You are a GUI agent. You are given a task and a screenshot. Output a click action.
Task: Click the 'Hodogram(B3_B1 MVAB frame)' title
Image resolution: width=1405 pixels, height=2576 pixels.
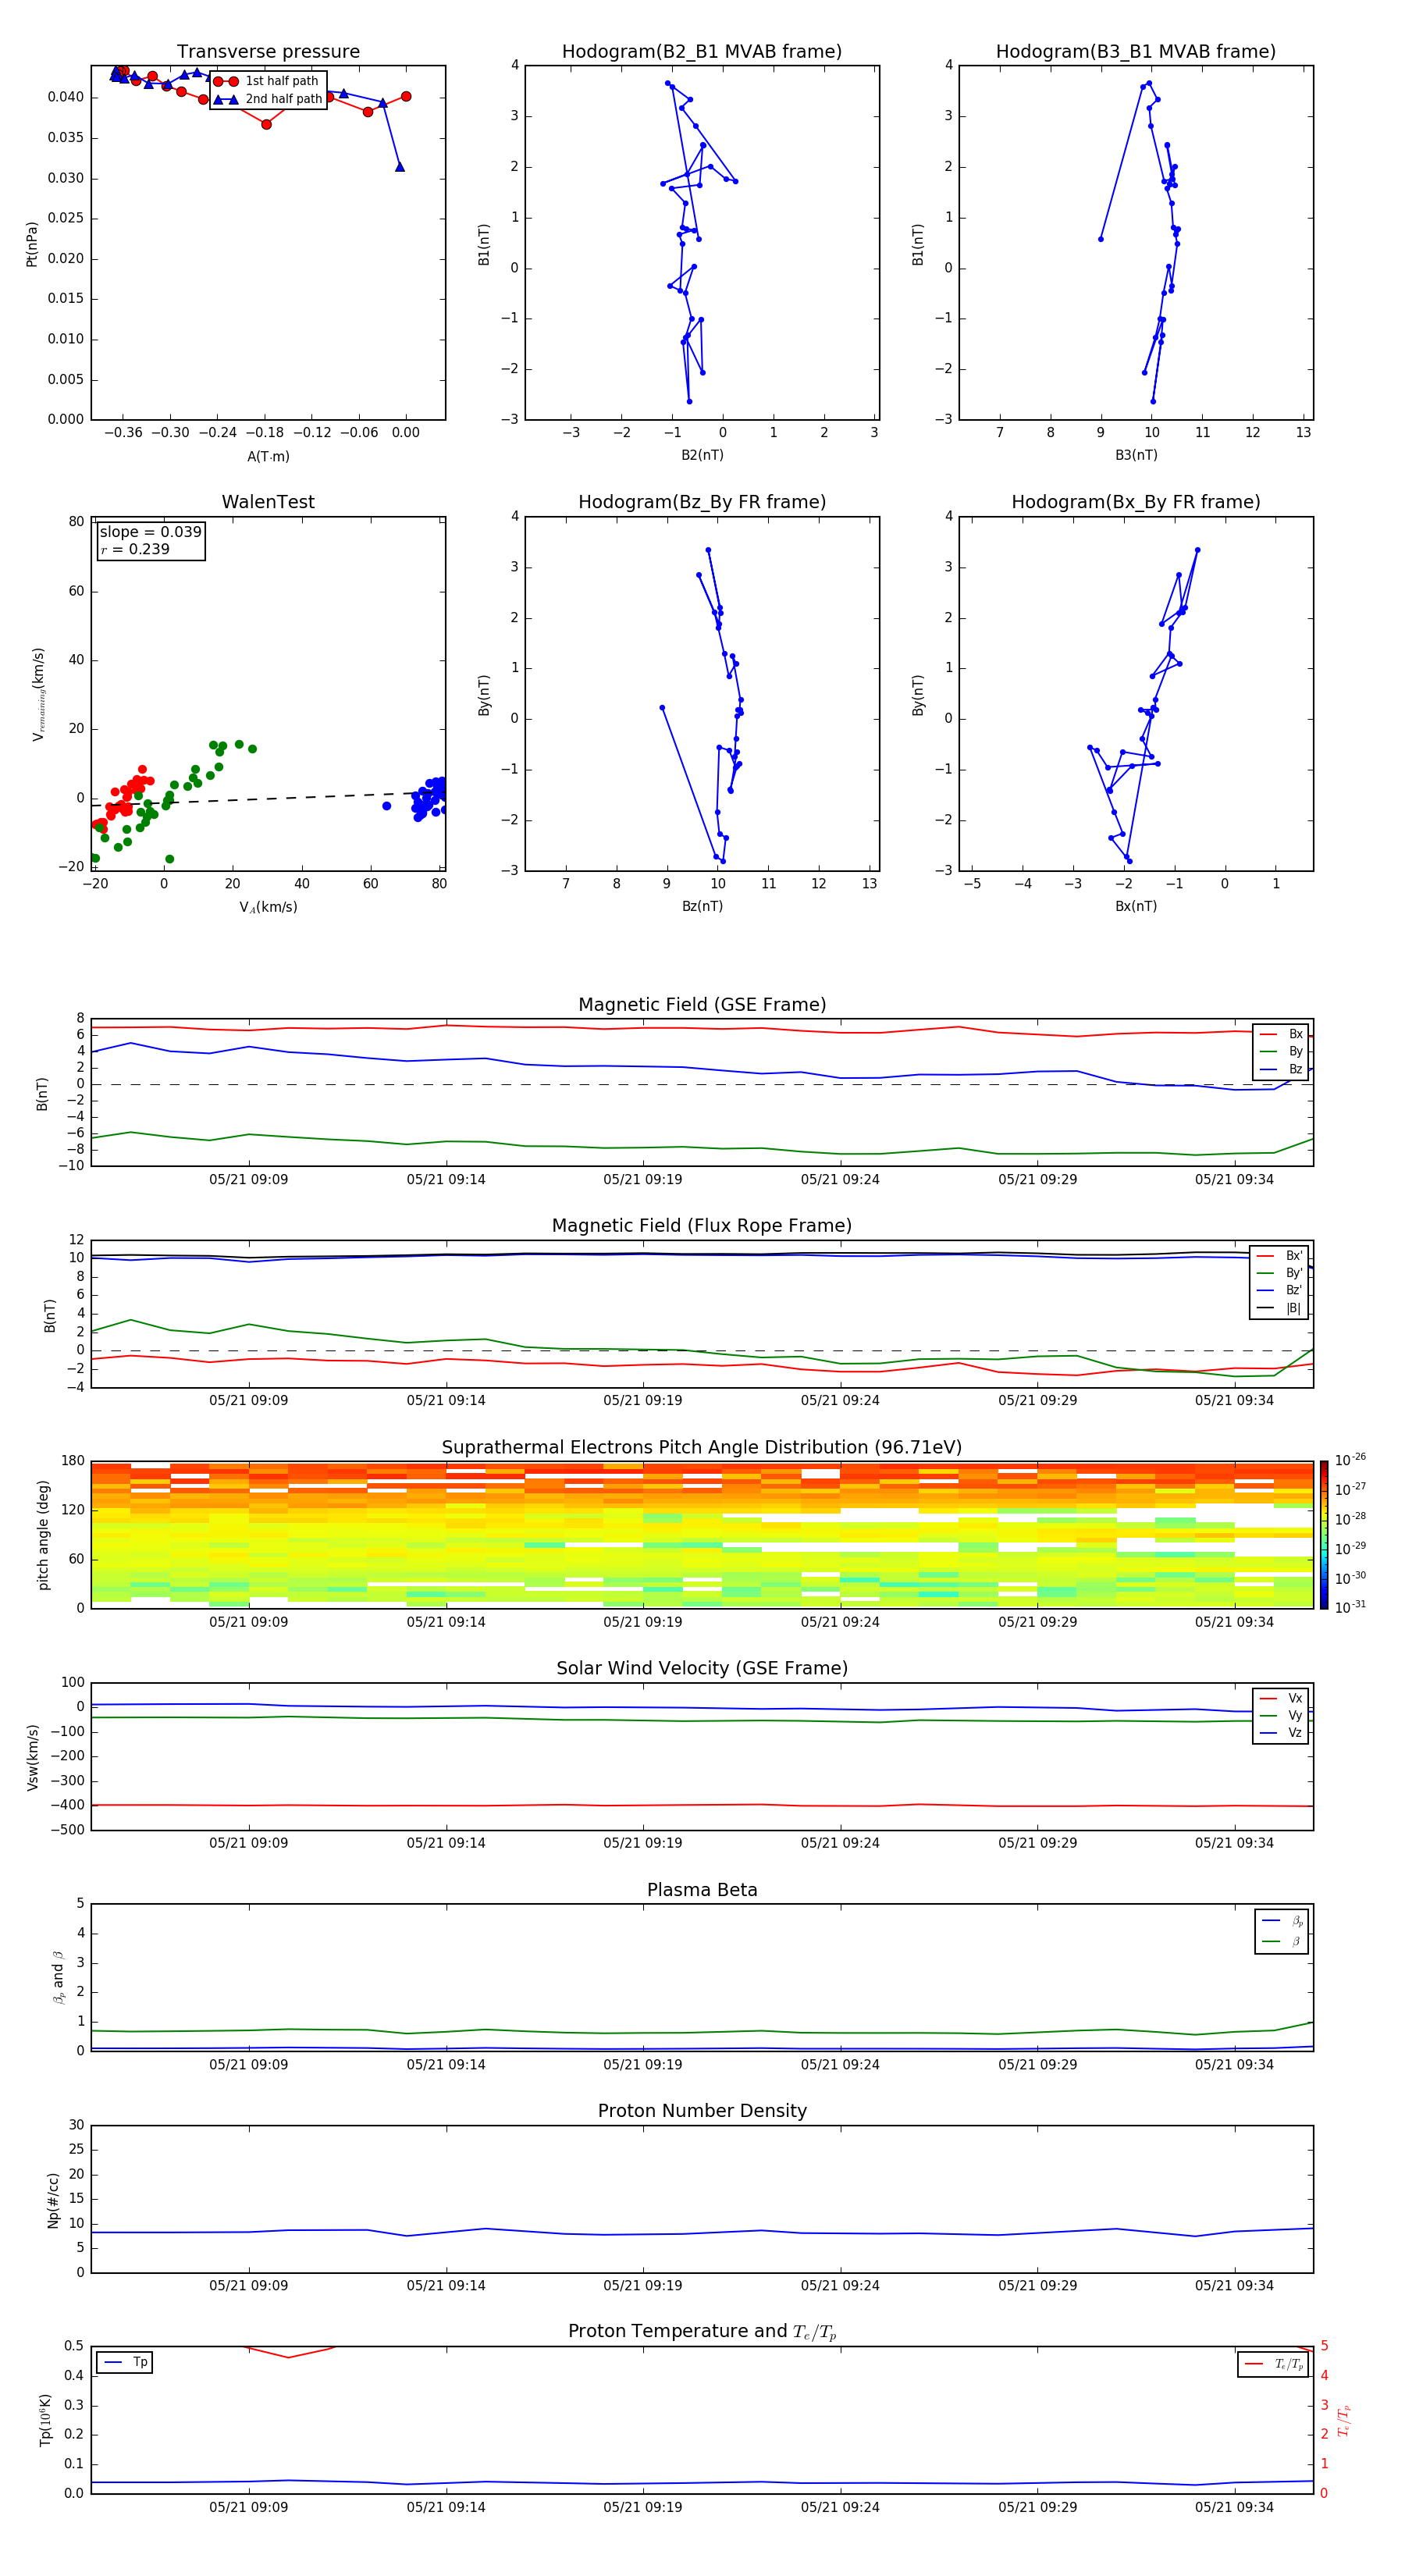1136,52
